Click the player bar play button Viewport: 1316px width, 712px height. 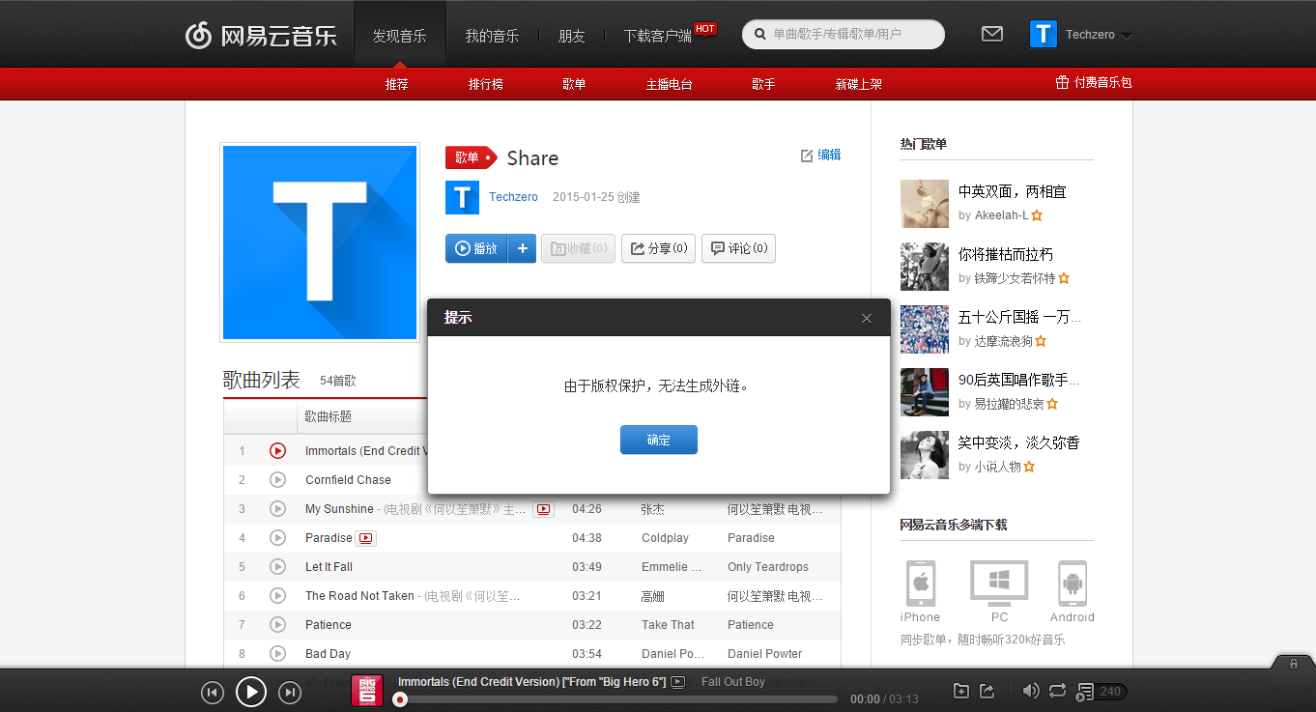pyautogui.click(x=251, y=692)
